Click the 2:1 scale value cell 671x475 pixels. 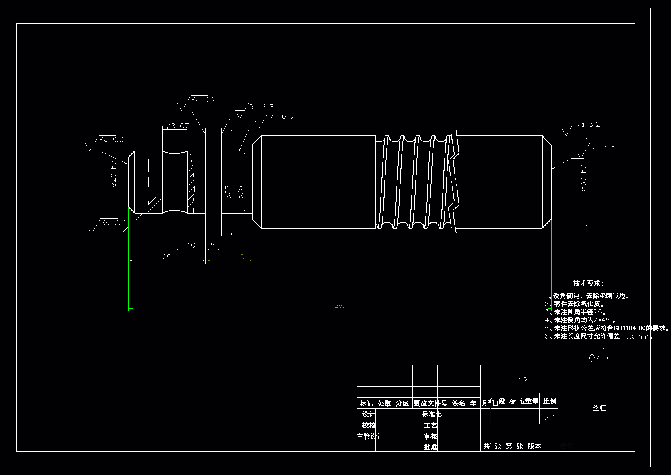550,418
